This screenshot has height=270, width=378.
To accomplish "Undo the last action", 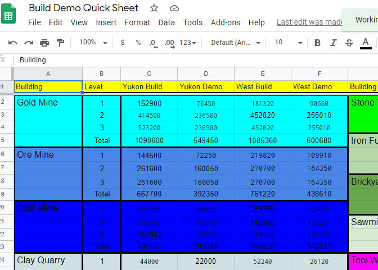I will pyautogui.click(x=13, y=43).
